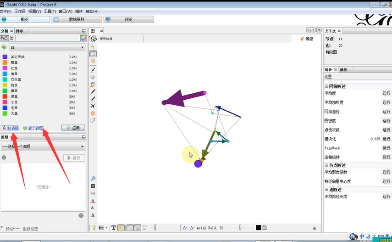
Task: Click the green refresh icon beside the partition dropdown
Action: 4,47
